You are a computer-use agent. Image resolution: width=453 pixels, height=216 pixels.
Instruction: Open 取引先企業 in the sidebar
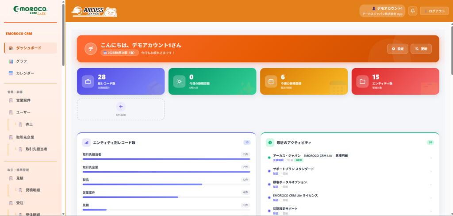coord(31,137)
